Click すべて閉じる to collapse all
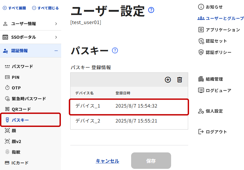This screenshot has width=244, height=170. [45, 8]
